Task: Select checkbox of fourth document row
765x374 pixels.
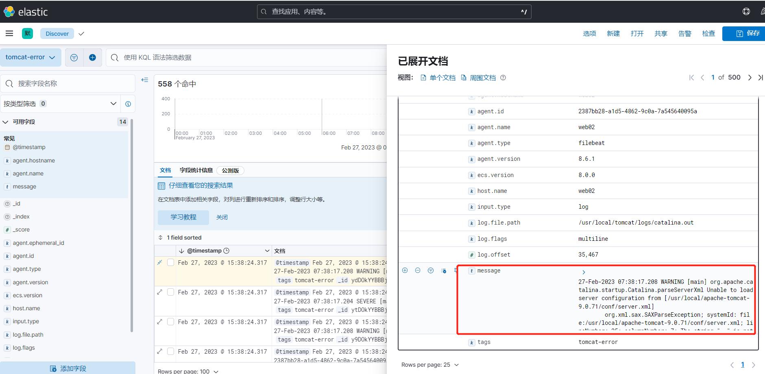Action: (x=171, y=351)
